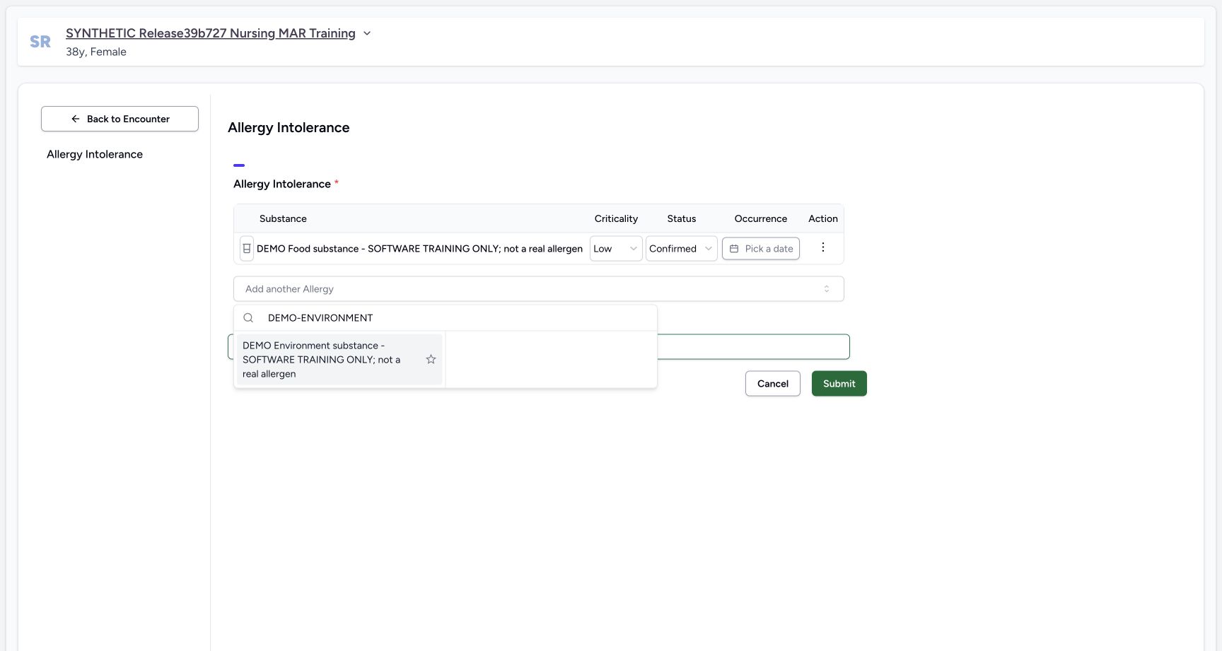
Task: Pick a date for occurrence
Action: coord(761,249)
